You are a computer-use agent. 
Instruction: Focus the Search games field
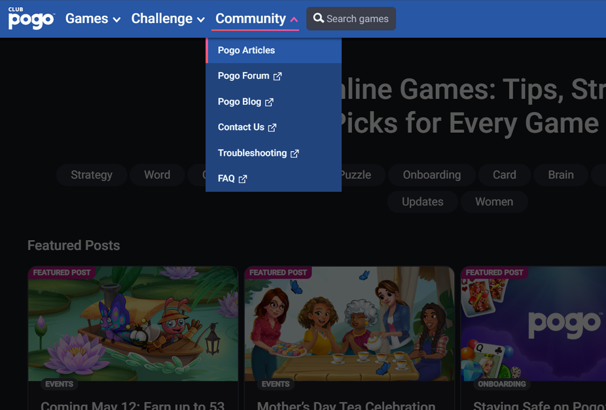point(351,18)
